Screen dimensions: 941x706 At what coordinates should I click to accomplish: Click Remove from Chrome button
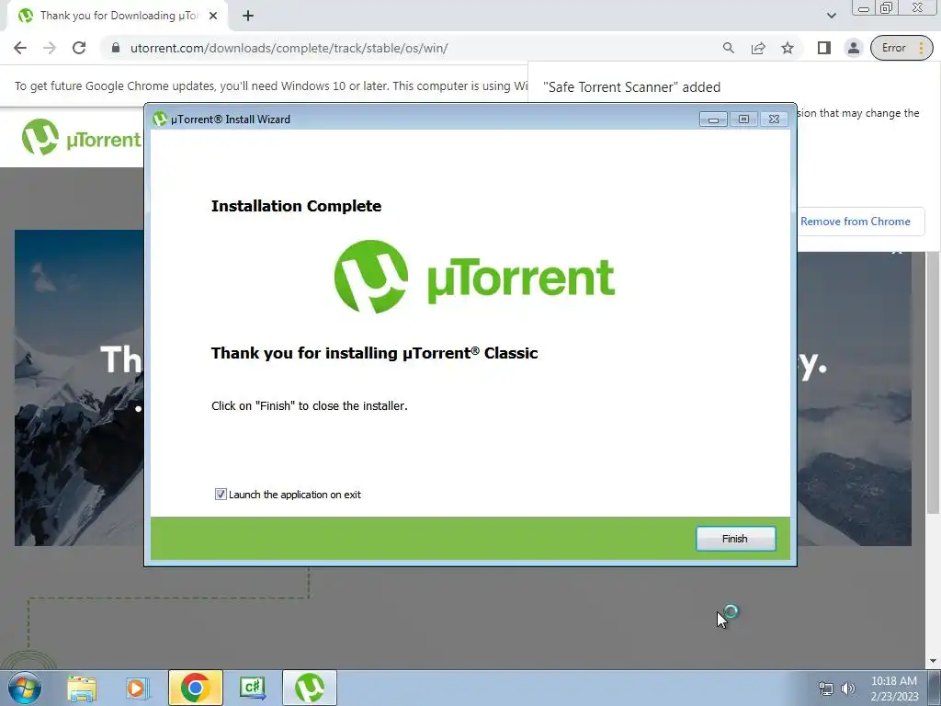click(856, 222)
